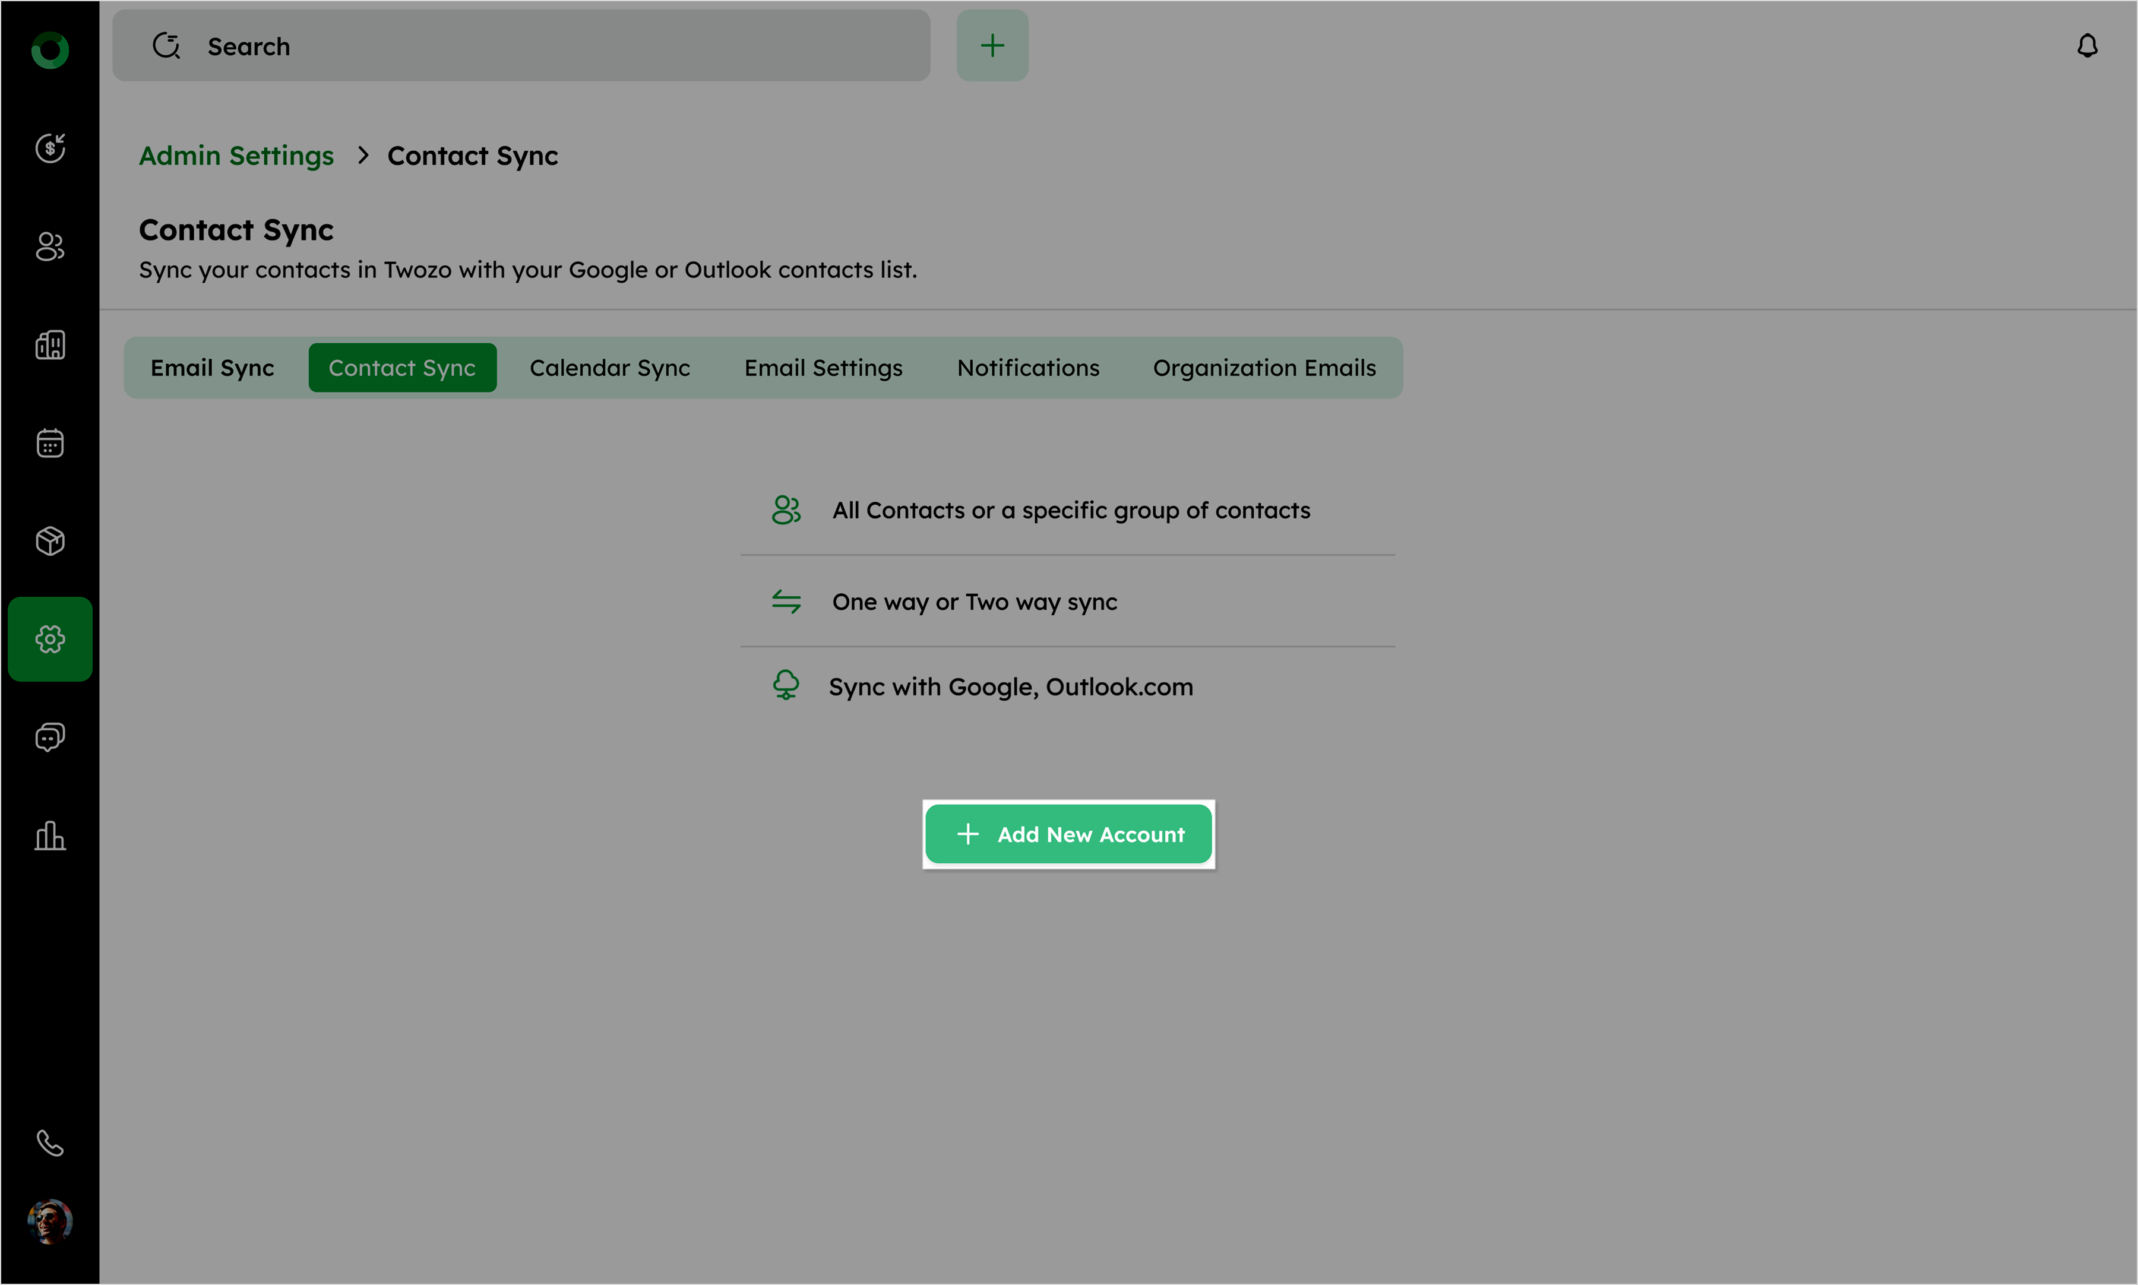Open the Reports bar chart icon
Viewport: 2138px width, 1285px height.
coord(50,835)
